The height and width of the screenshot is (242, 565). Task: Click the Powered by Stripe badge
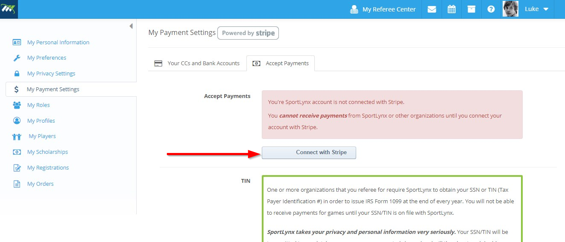pyautogui.click(x=248, y=33)
